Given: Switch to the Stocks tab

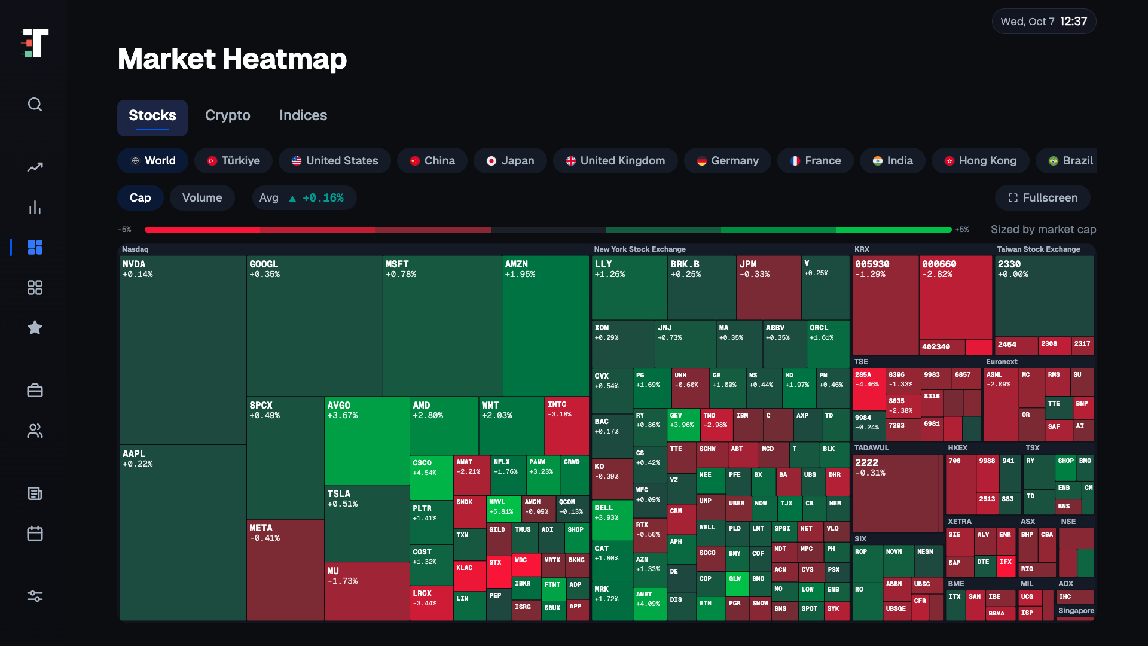Looking at the screenshot, I should [x=152, y=118].
